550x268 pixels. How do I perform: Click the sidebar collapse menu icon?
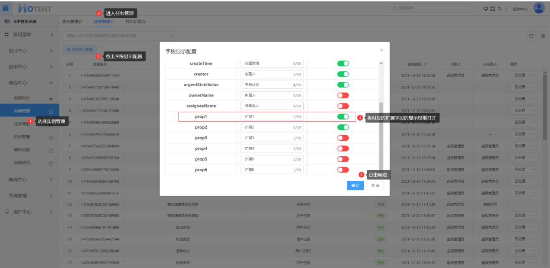(6, 8)
